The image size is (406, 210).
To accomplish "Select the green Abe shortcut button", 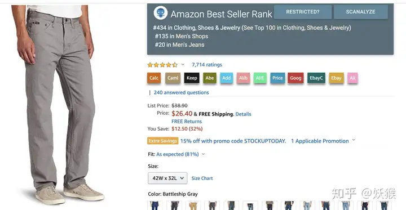I will [x=210, y=78].
